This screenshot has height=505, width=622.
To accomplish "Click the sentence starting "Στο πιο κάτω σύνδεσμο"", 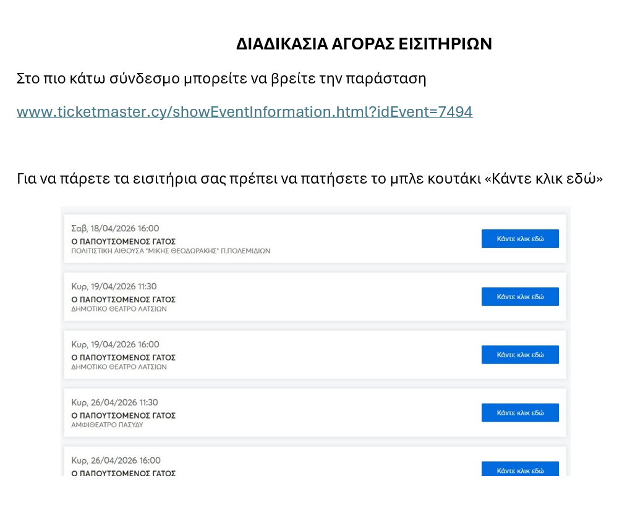I will click(x=221, y=79).
